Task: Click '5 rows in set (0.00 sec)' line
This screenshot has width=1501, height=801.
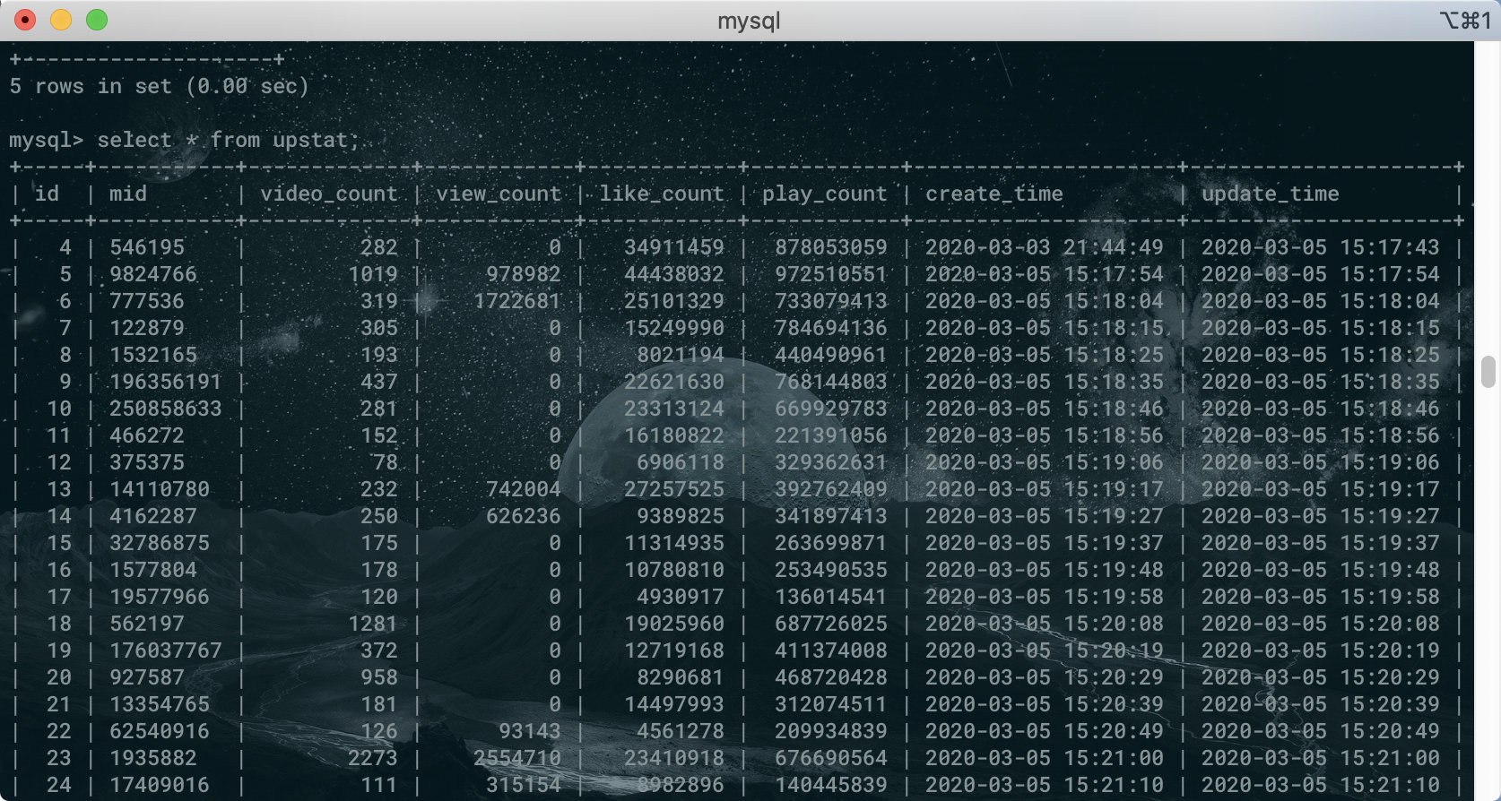Action: coord(159,87)
